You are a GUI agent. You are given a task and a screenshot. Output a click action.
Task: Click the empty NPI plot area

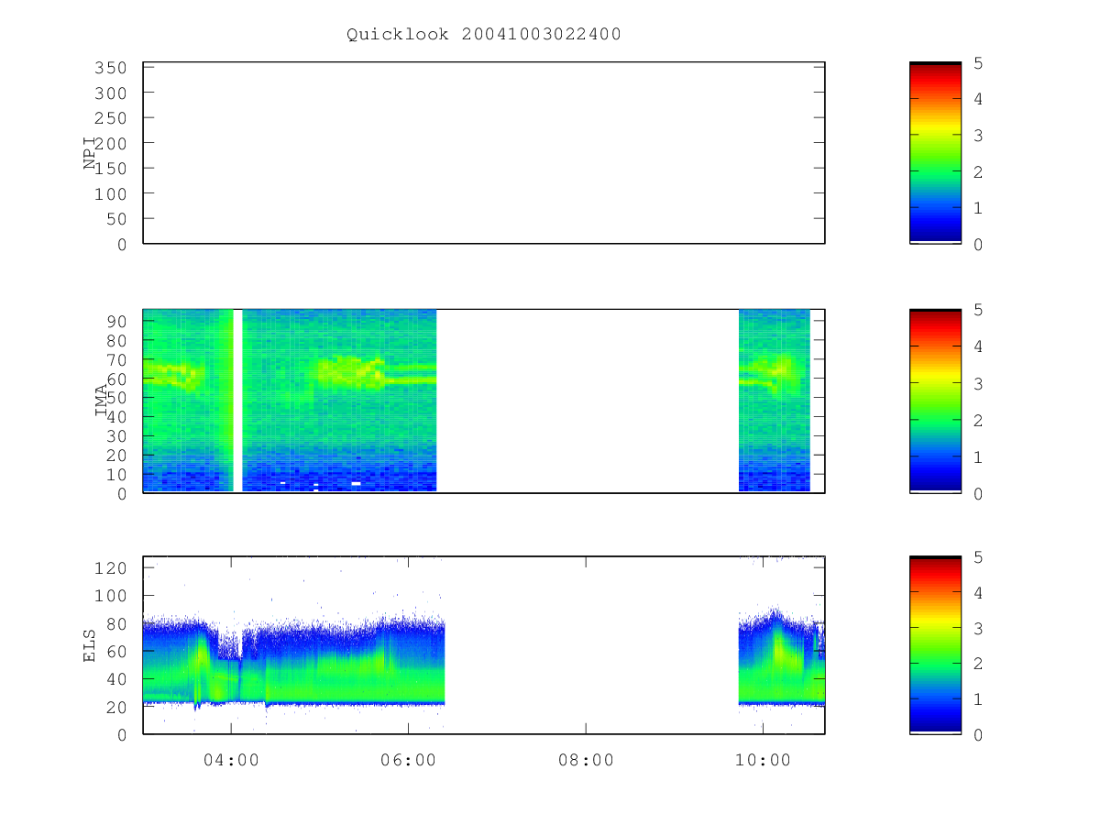(484, 153)
